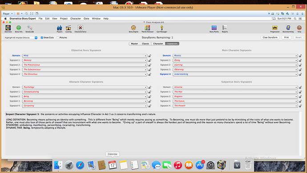Viewport: 307px width, 173px height.
Task: Click the Clear Storyform button
Action: (270, 37)
